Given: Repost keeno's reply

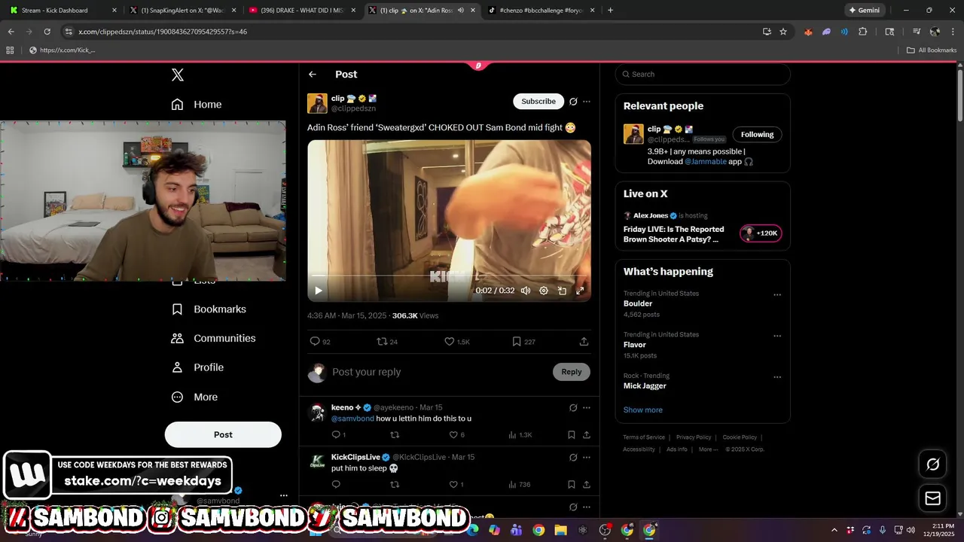Looking at the screenshot, I should (x=395, y=435).
